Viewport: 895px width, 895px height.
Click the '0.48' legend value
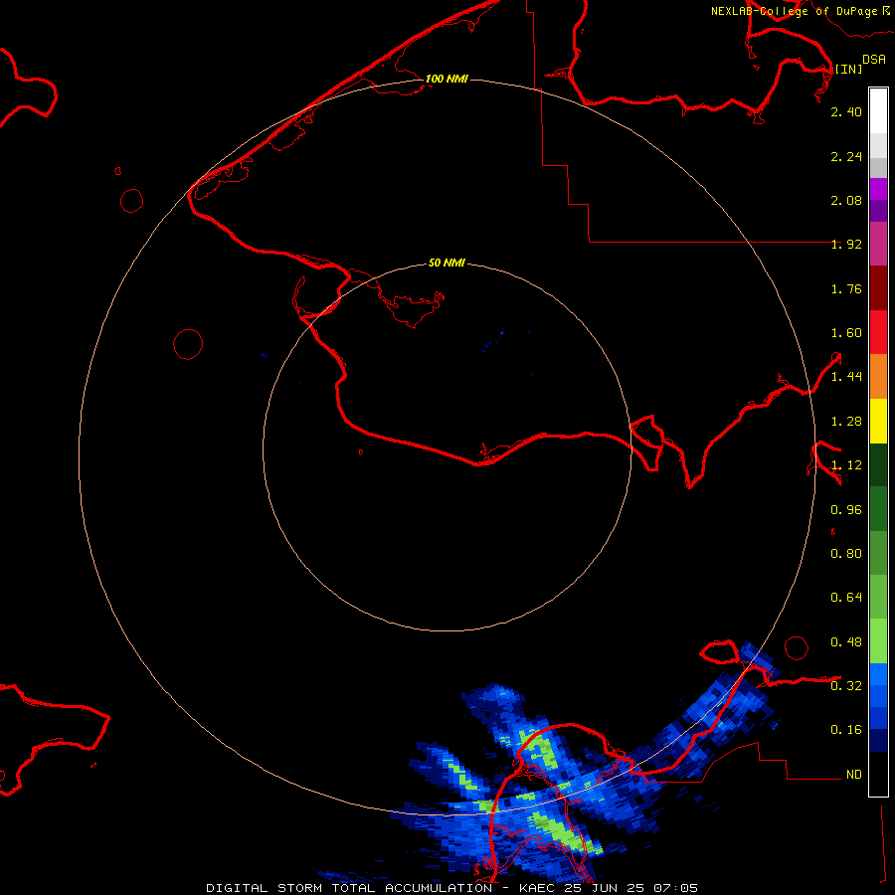(x=846, y=642)
